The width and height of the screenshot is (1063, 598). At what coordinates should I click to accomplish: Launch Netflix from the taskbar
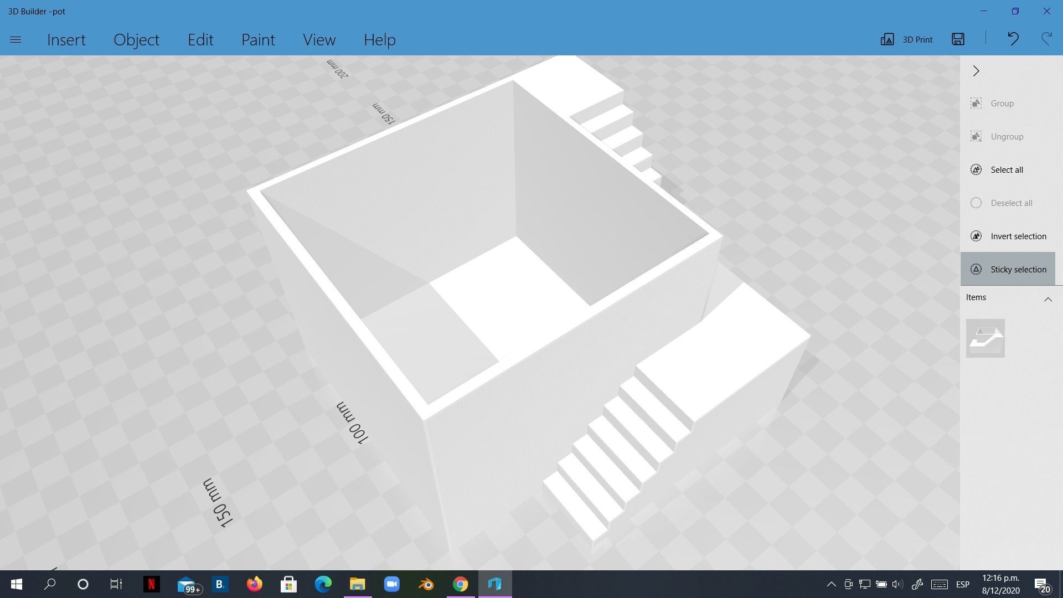(151, 584)
